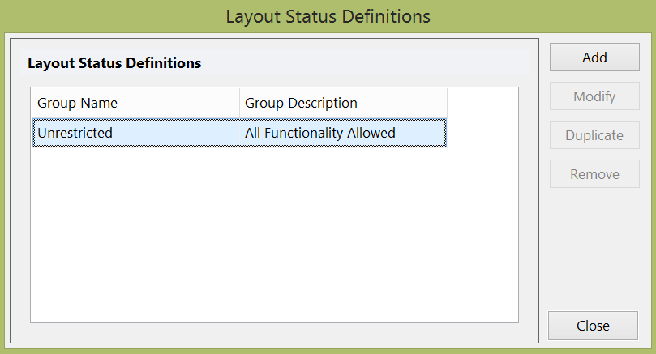Duplicate the selected status definition
Screen dimensions: 656x354
pyautogui.click(x=594, y=135)
